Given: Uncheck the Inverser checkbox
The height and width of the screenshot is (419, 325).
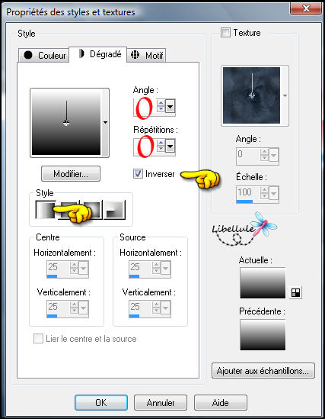Looking at the screenshot, I should 138,174.
